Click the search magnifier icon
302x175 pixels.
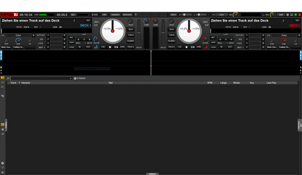point(8,78)
